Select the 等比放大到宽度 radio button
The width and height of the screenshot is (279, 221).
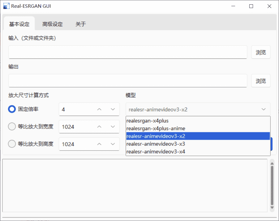[12, 126]
